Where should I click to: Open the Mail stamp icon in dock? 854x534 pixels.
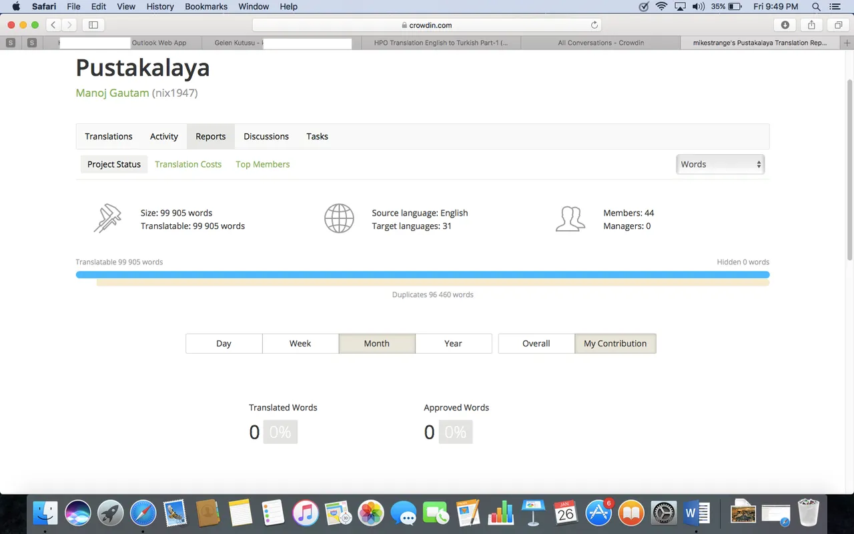point(175,513)
